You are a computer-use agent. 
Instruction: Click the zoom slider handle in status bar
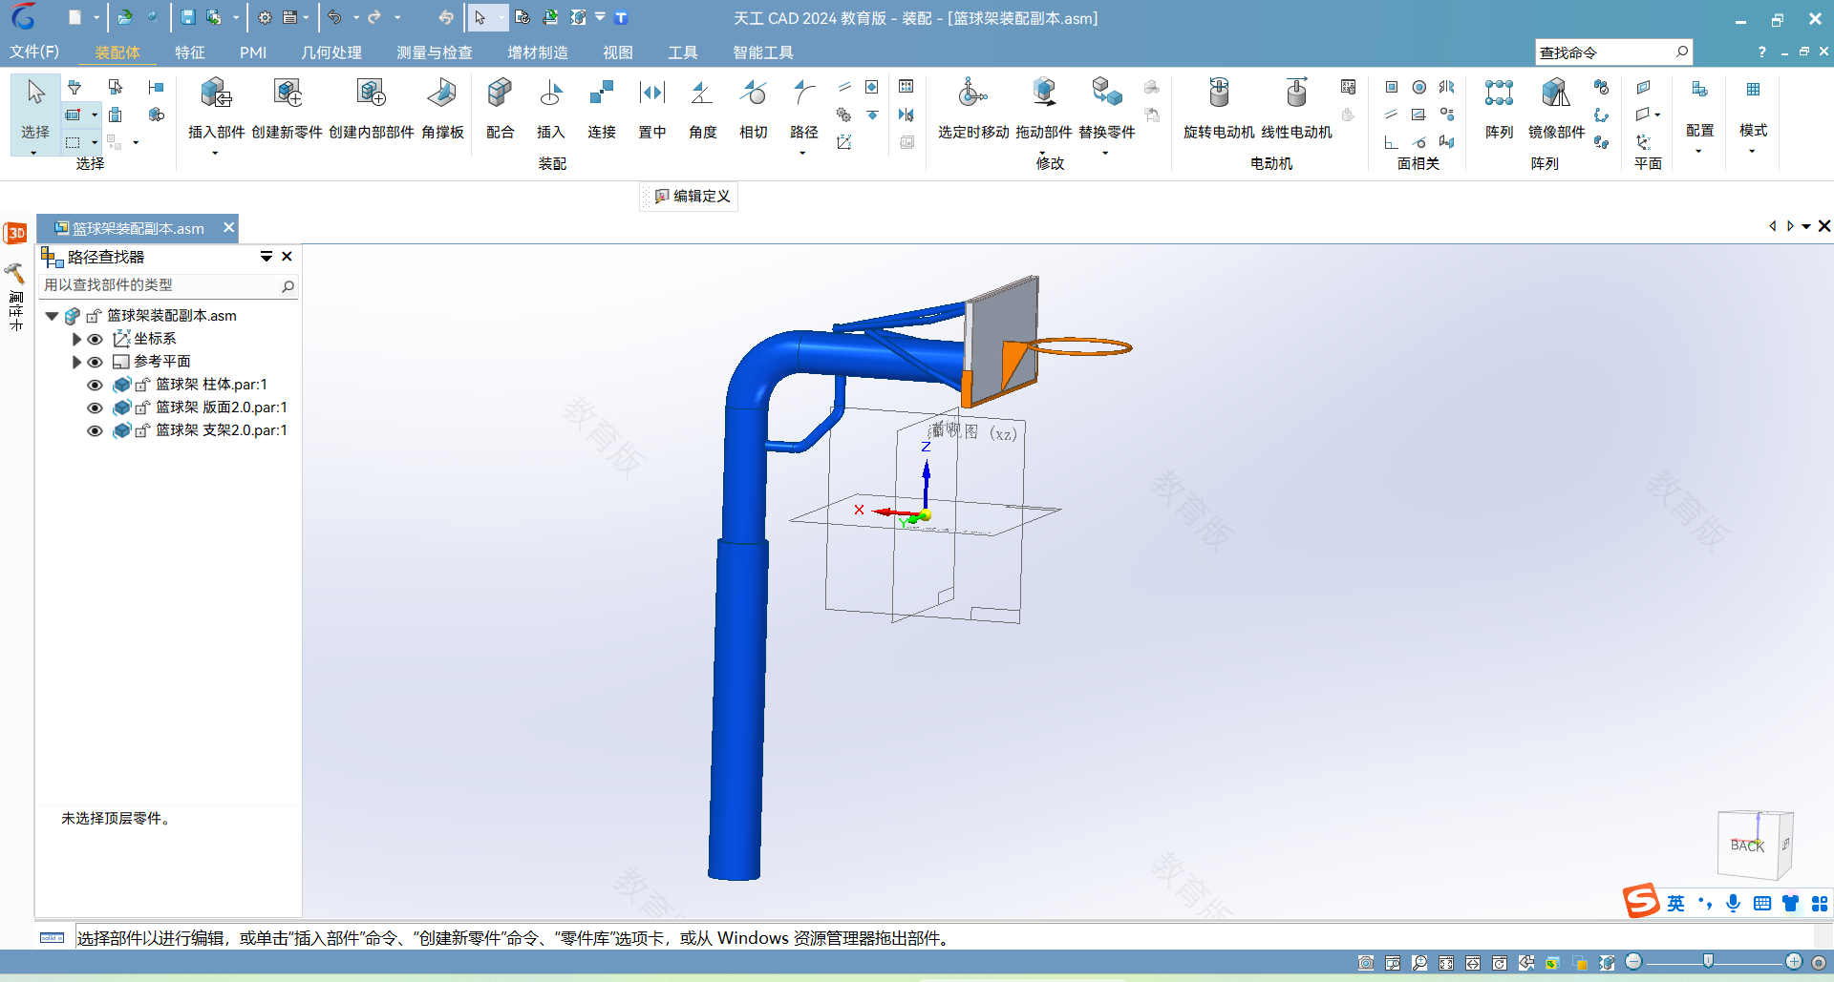coord(1708,961)
